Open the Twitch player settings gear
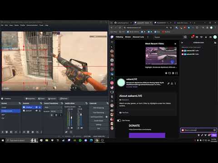This screenshot has width=218, height=163. click(x=166, y=73)
